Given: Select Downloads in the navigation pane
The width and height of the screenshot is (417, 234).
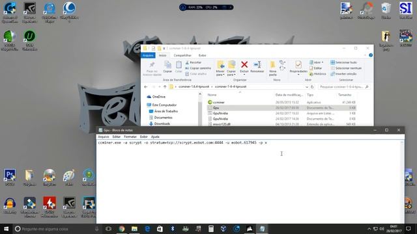Looking at the screenshot, I should pos(160,123).
